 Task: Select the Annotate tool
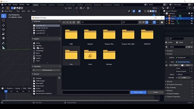click(3, 43)
